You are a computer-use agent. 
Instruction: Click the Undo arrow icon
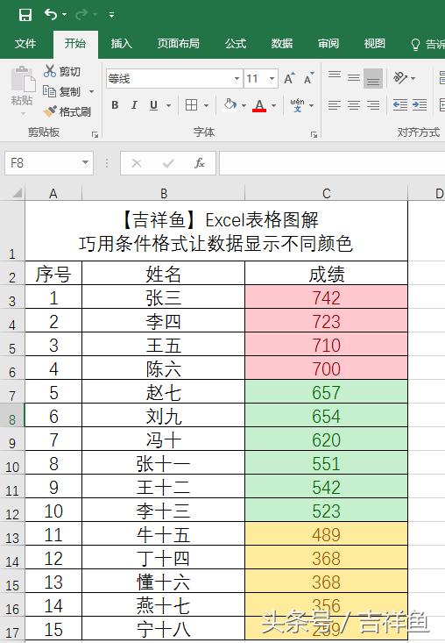coord(51,15)
